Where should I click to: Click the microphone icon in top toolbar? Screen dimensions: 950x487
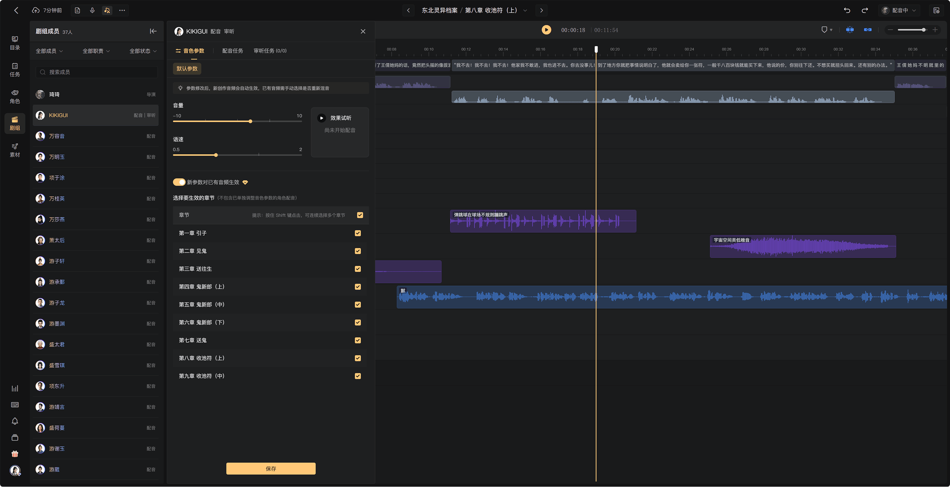pyautogui.click(x=92, y=10)
